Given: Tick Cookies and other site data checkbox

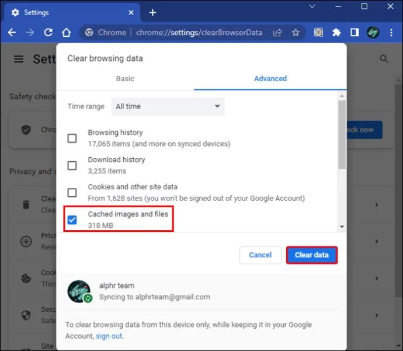Looking at the screenshot, I should (x=72, y=193).
